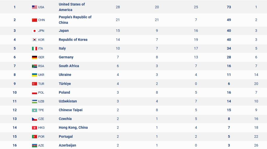
Task: Click the Korea flag icon
Action: [34, 40]
